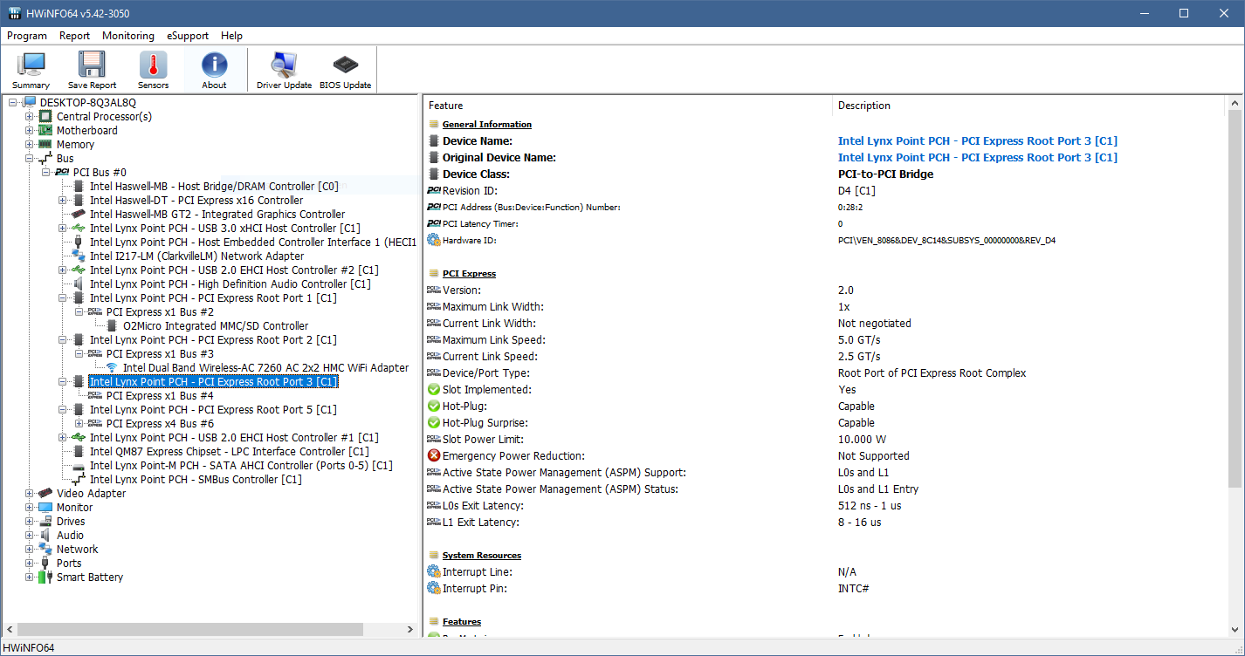
Task: Click the Smart Battery icon
Action: pyautogui.click(x=46, y=577)
